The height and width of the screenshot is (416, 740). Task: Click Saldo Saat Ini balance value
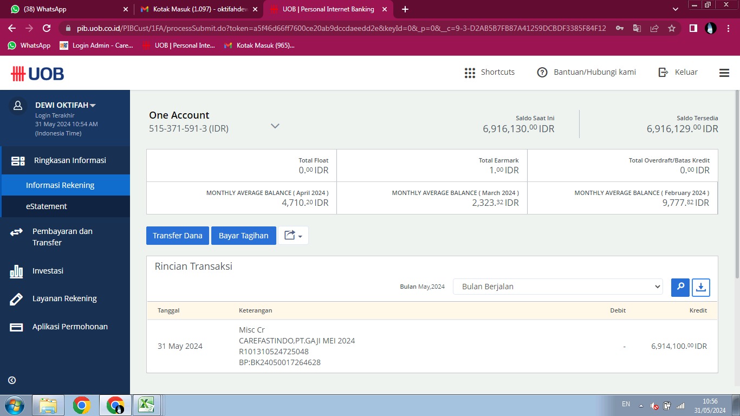tap(518, 129)
